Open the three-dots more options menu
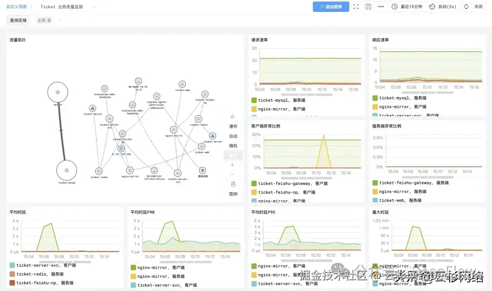 pos(381,6)
